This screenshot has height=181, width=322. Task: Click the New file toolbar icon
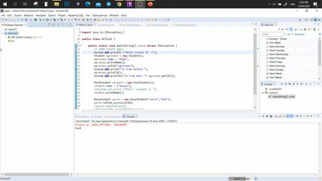pyautogui.click(x=3, y=20)
